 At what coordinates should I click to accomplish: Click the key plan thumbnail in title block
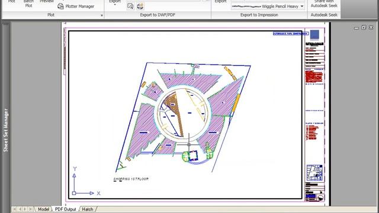pyautogui.click(x=314, y=173)
